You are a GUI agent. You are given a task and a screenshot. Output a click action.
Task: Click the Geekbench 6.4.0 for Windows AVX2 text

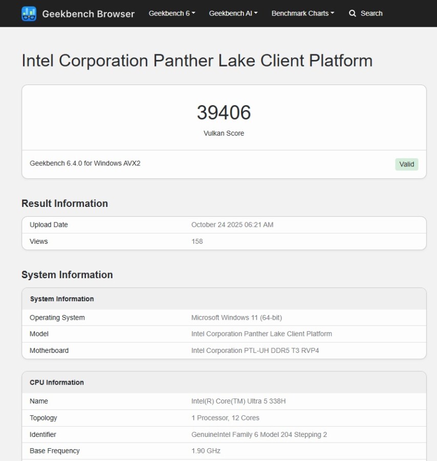(85, 163)
